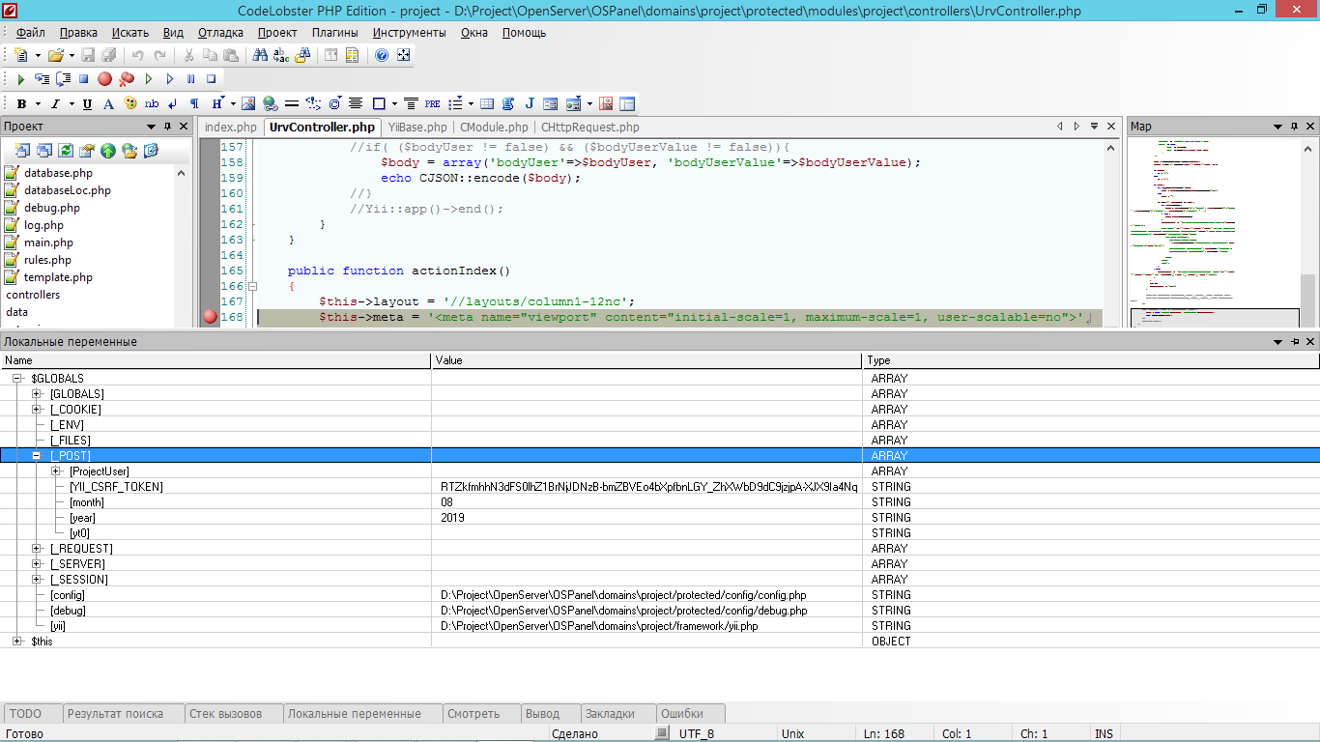The height and width of the screenshot is (742, 1320).
Task: Click the blue Help question mark icon
Action: pos(382,55)
